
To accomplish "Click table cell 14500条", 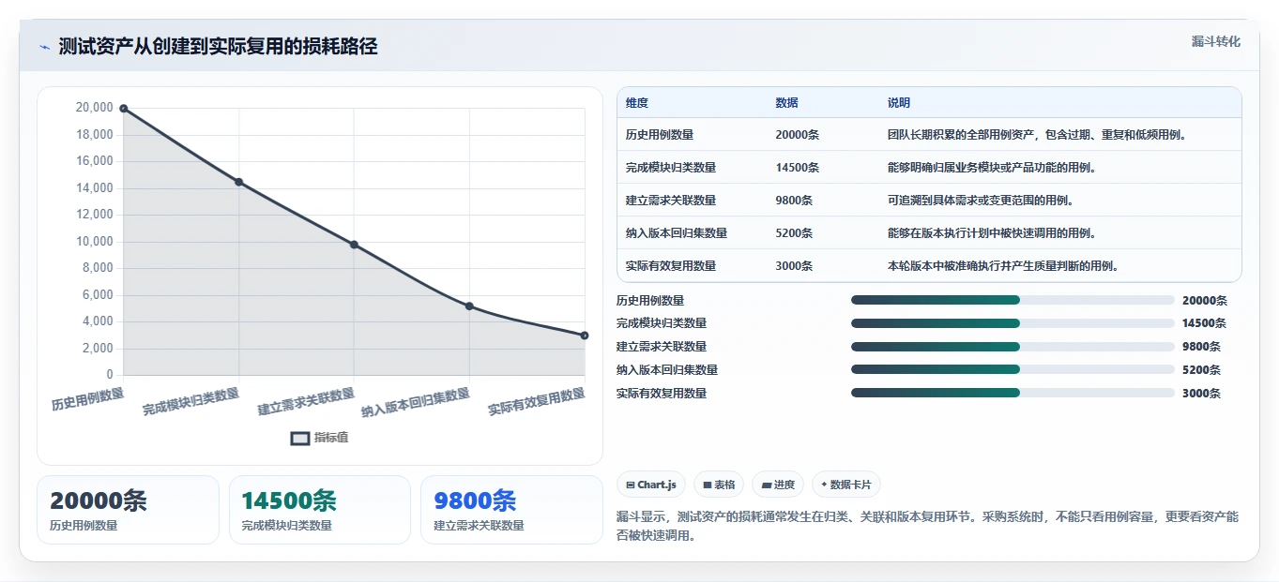I will click(x=797, y=168).
